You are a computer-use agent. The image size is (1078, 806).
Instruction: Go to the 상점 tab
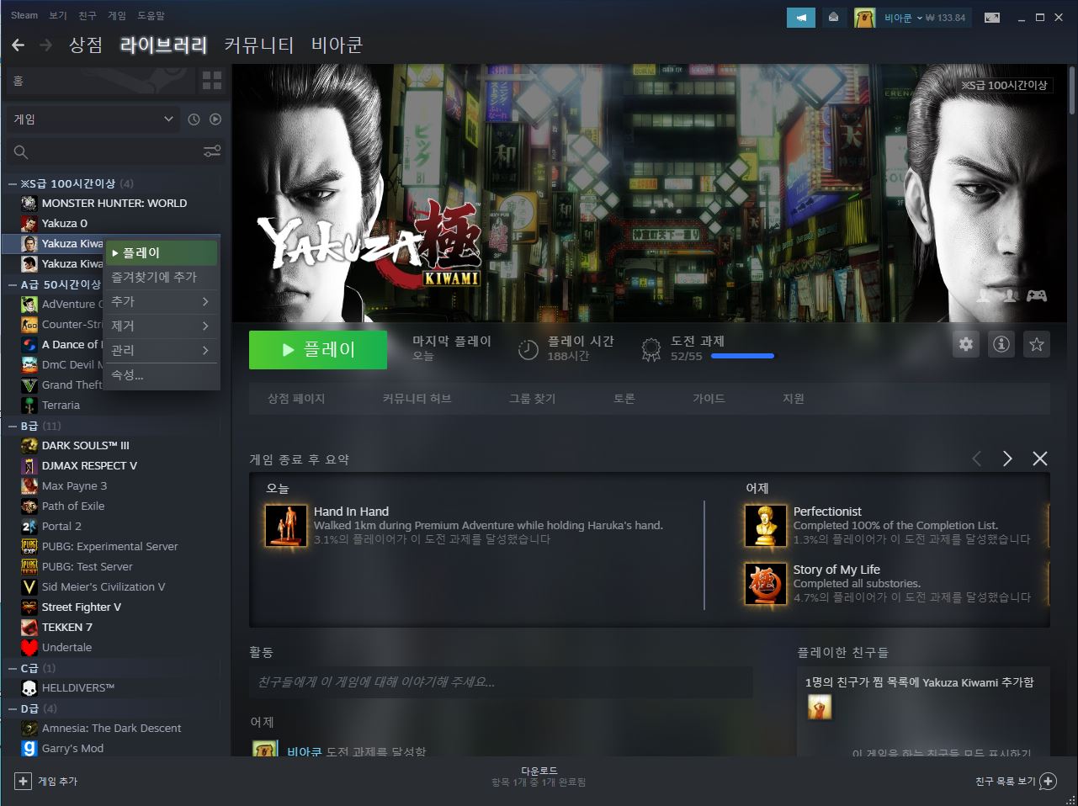click(86, 45)
